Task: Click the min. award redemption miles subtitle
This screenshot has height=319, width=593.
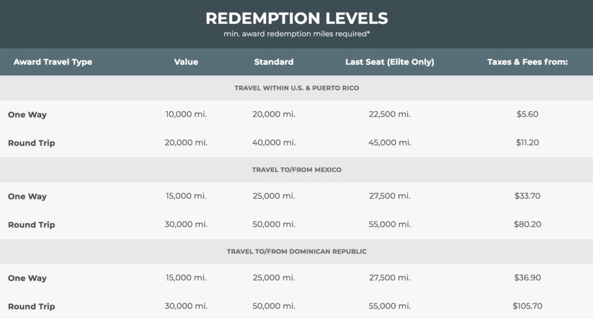Action: point(296,34)
